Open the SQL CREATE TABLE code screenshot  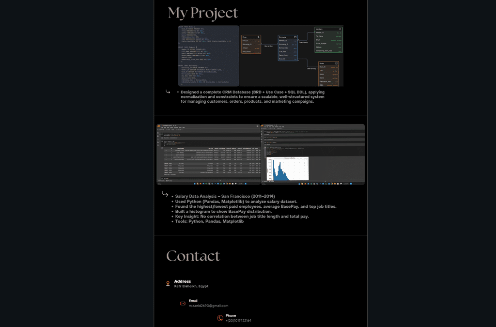coord(209,56)
